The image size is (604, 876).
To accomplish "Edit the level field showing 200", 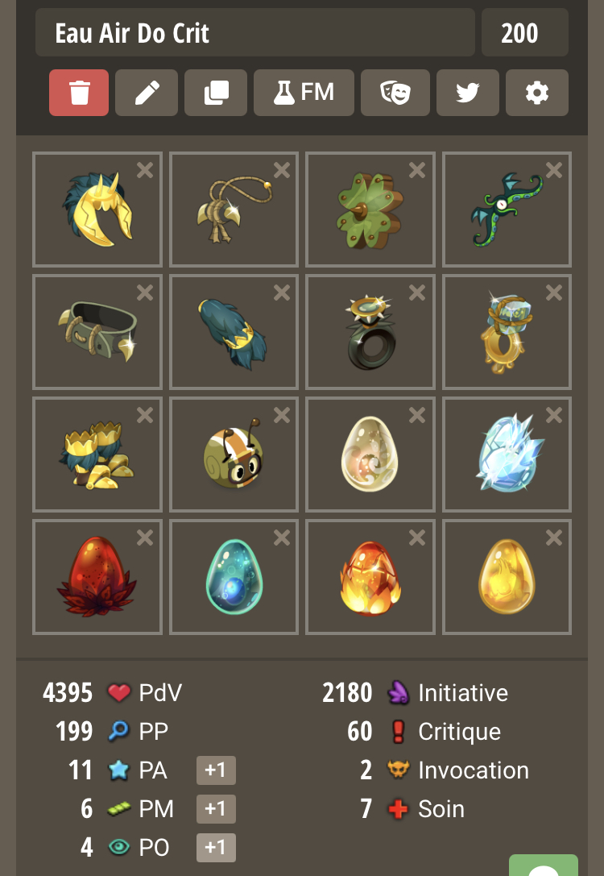I will point(525,32).
